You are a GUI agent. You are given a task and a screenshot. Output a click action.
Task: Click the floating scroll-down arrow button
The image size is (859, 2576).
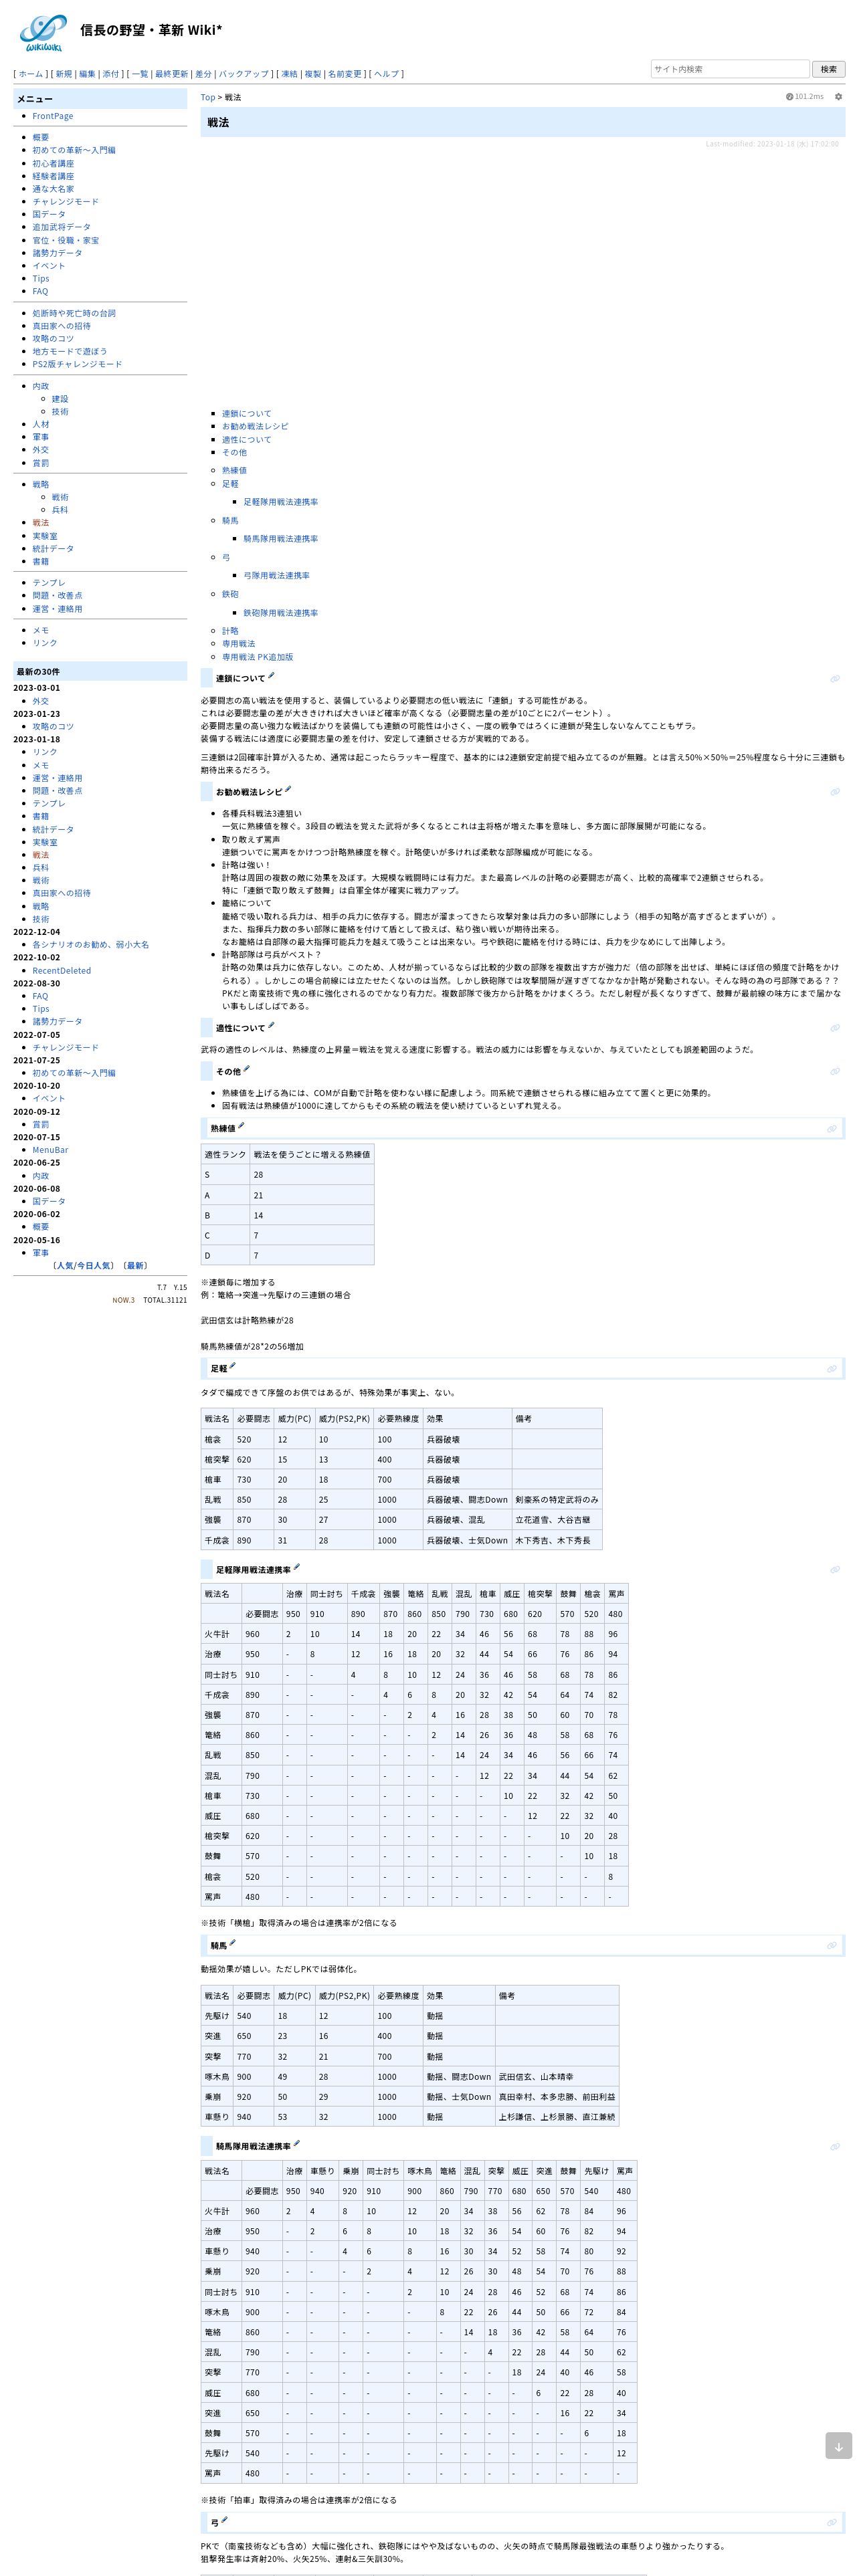coord(838,2445)
